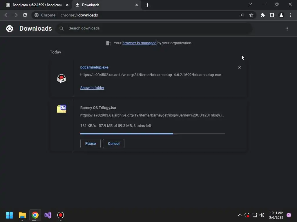Remove bdcamsetup.exe from the downloads list
The width and height of the screenshot is (297, 222).
coord(239,67)
